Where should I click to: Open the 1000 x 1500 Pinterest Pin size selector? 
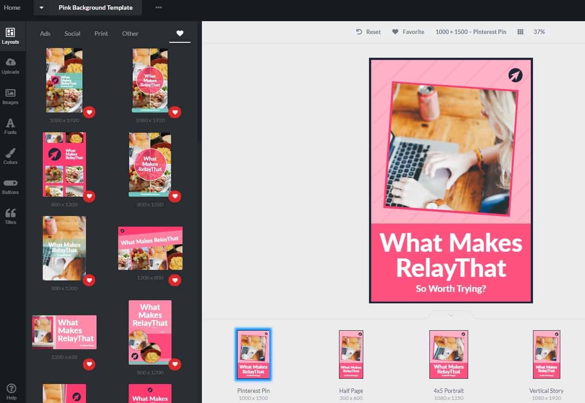point(471,32)
